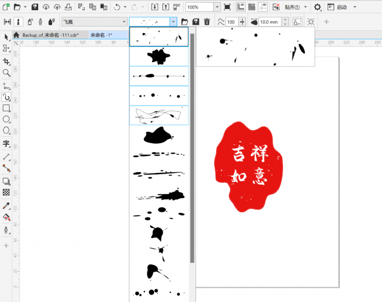Choose the Rectangle tool

point(6,108)
